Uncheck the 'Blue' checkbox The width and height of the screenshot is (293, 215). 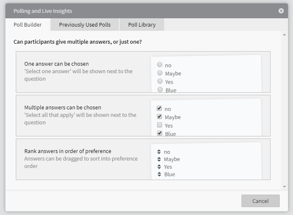point(159,133)
